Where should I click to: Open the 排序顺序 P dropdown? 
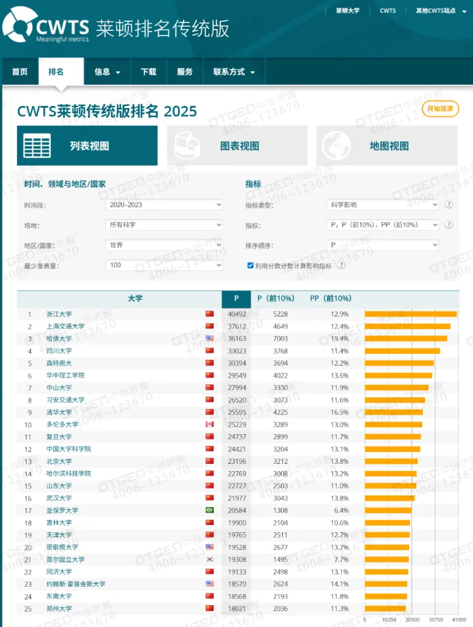click(x=383, y=245)
